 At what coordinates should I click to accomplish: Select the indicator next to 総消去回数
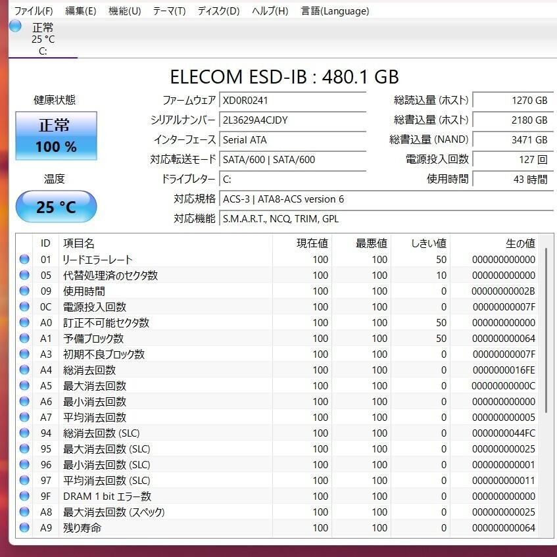click(24, 370)
